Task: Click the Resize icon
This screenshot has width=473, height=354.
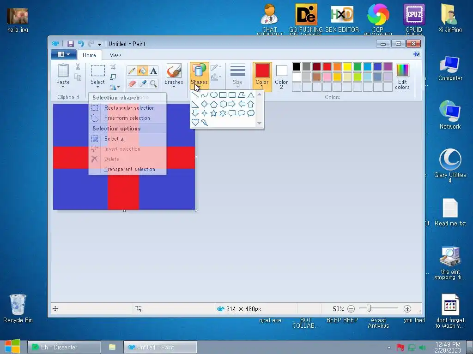Action: tap(113, 77)
